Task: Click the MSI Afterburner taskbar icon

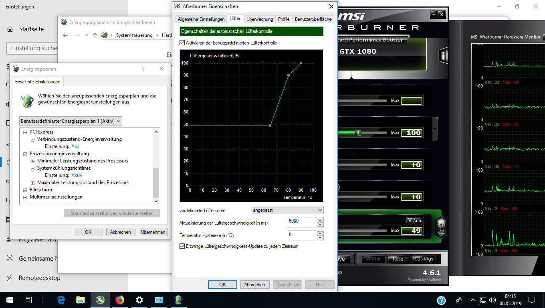Action: [100, 300]
